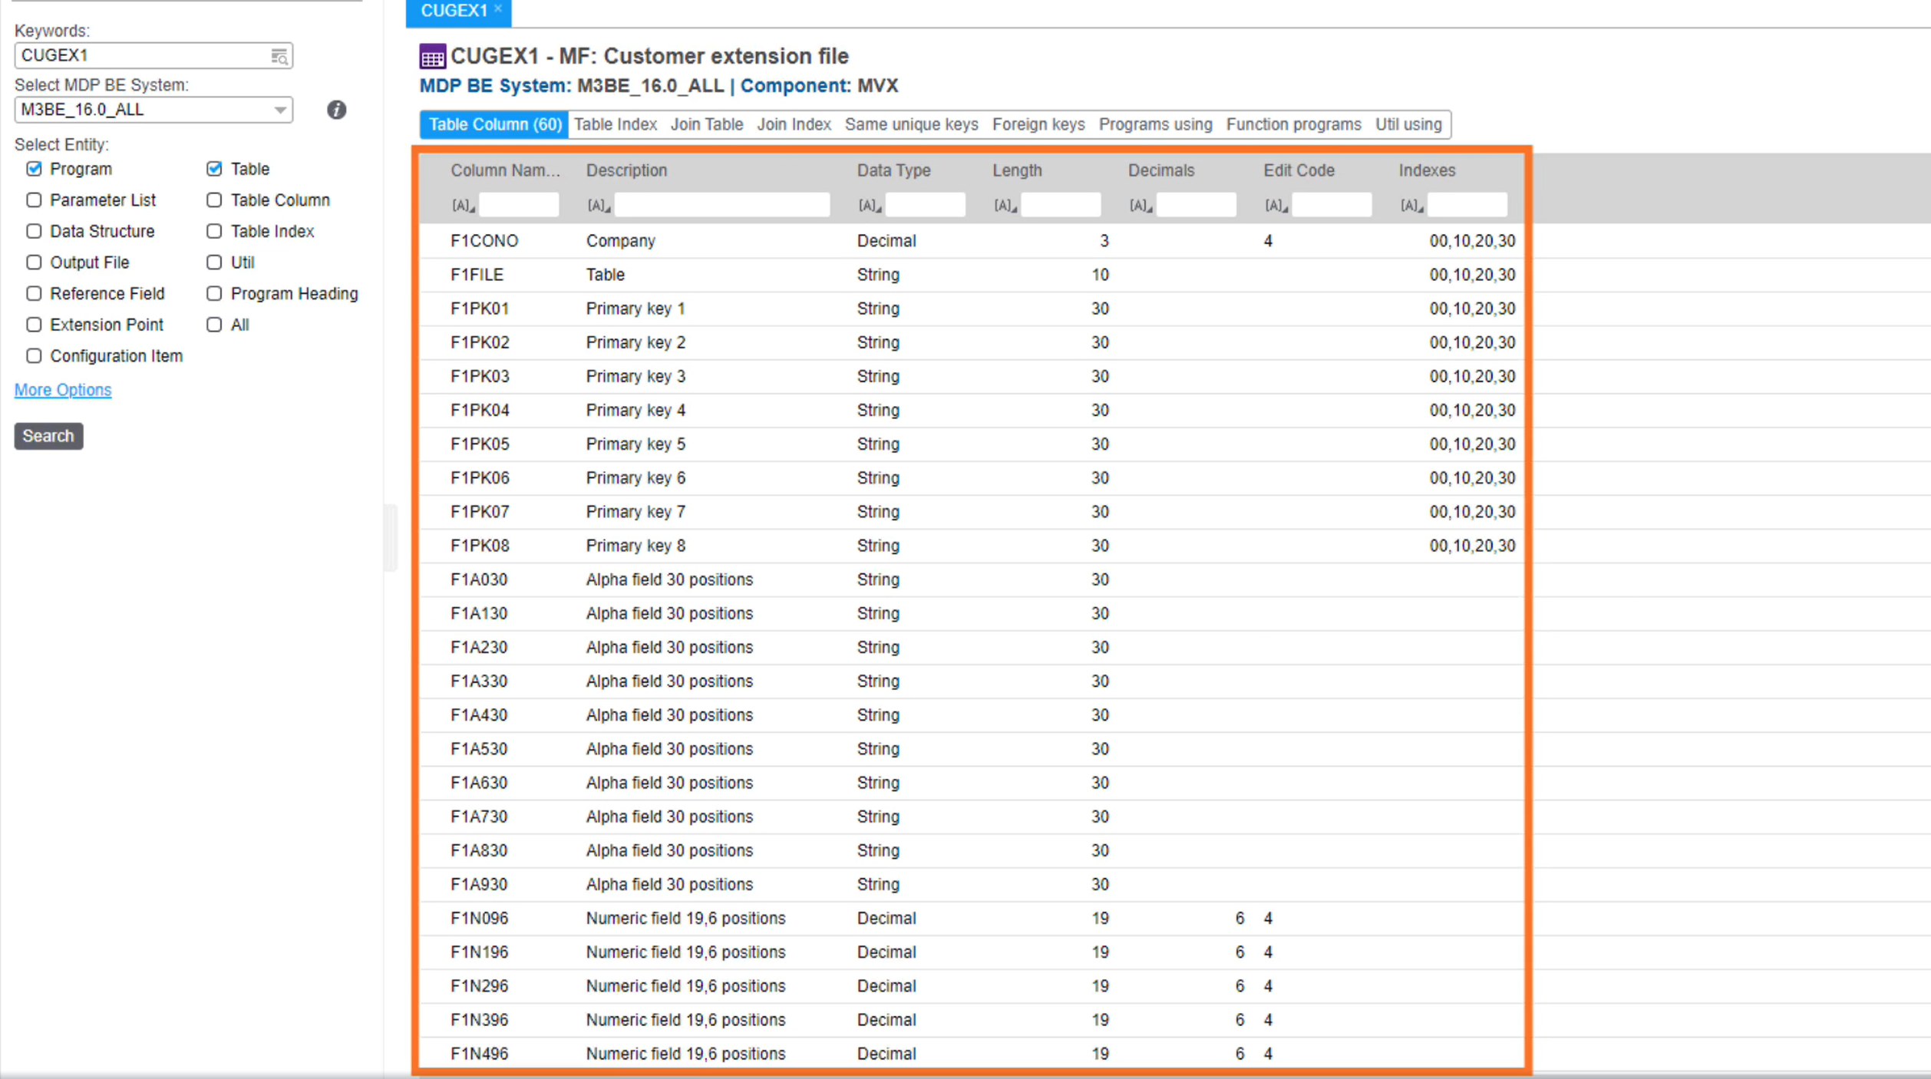
Task: Switch to the Table Index tab
Action: pos(616,124)
